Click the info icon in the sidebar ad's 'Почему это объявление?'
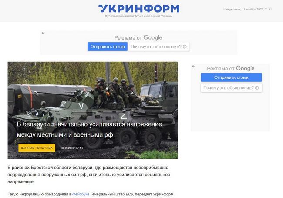Image resolution: width=283 pixels, height=198 pixels. click(x=257, y=88)
